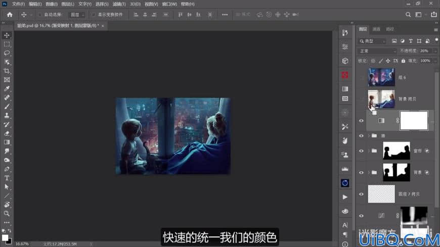
Task: Go to the Home screen icon
Action: 10,15
